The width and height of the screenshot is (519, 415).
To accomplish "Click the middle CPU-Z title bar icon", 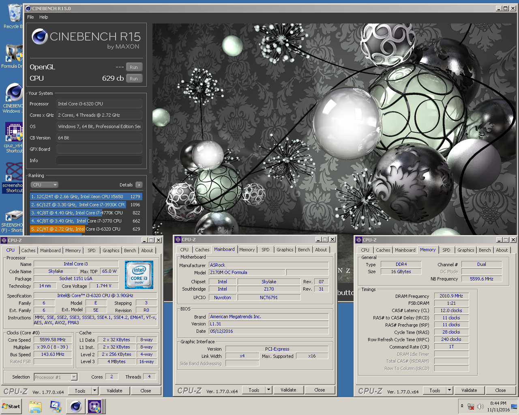I will point(178,240).
